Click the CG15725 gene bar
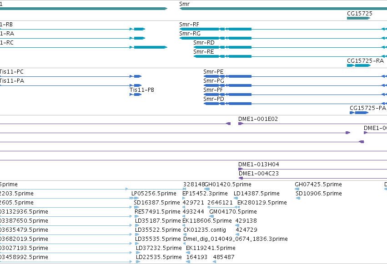Viewport: 387px width, 264px height. (x=358, y=18)
